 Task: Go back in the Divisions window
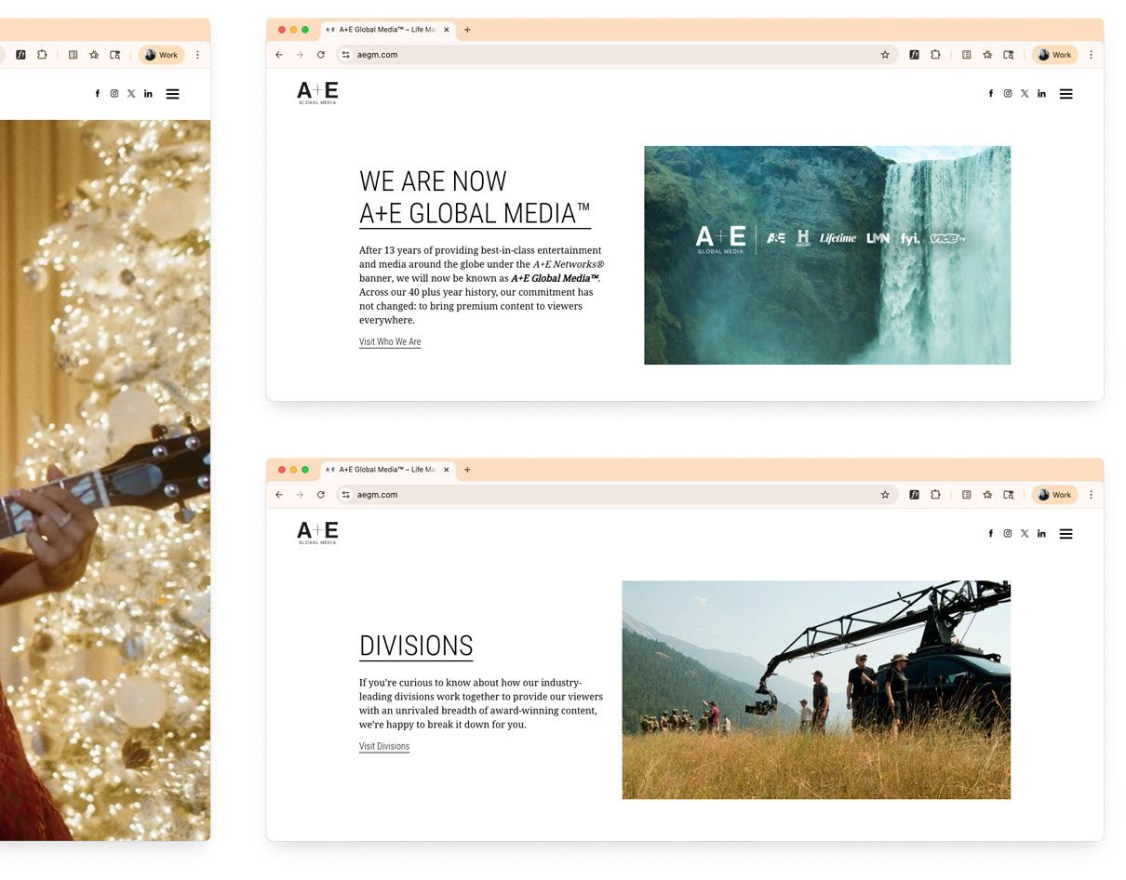pos(279,495)
